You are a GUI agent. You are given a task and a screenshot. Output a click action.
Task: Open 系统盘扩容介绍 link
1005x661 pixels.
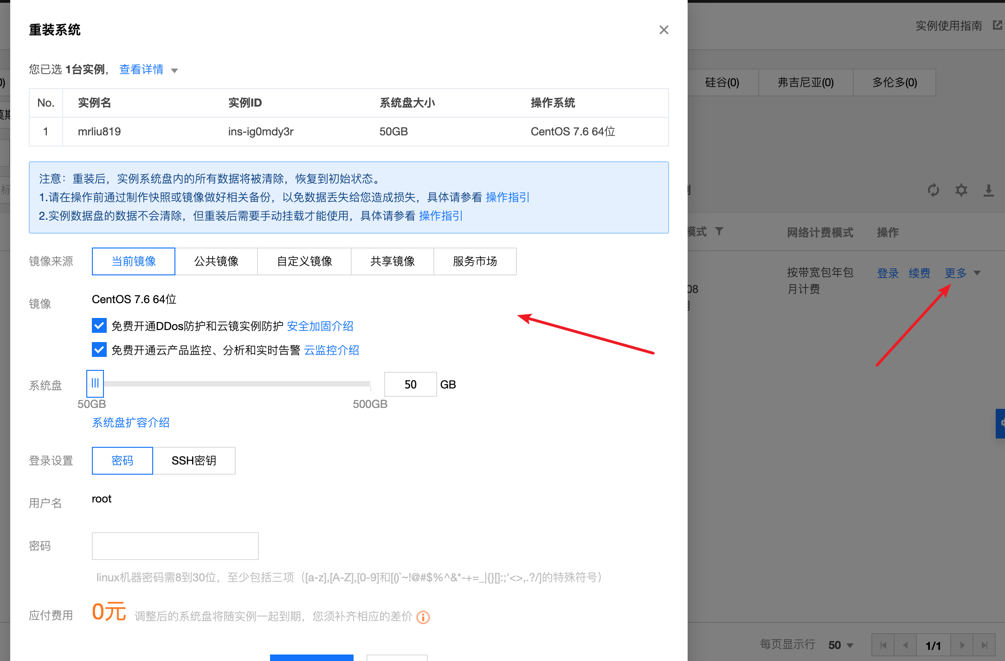pos(131,423)
